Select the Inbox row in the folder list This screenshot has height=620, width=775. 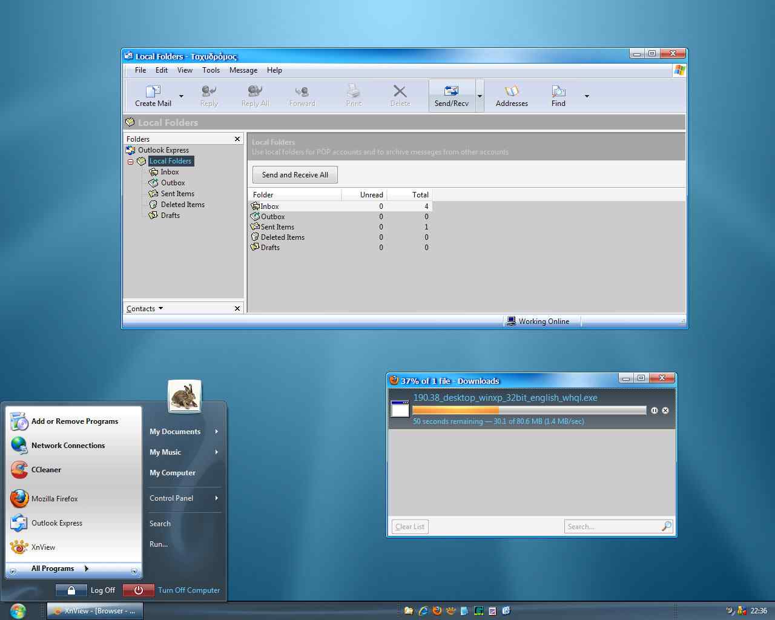(x=340, y=206)
